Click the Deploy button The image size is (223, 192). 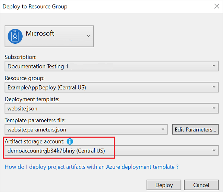164,185
